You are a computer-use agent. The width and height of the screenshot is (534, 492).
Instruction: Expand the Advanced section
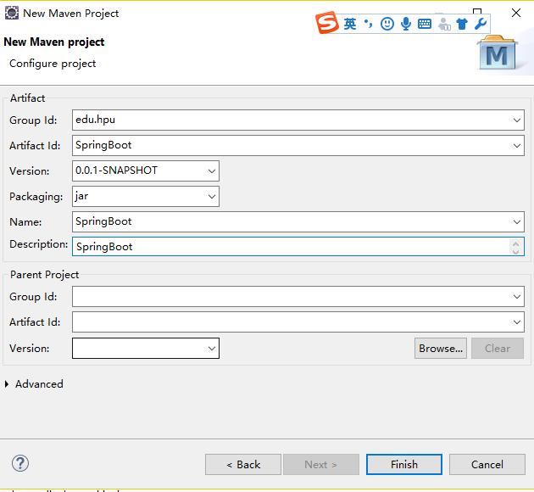[7, 384]
